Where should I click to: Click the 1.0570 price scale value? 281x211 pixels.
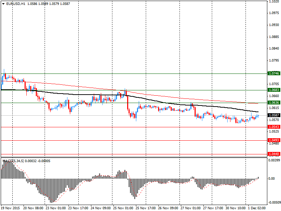[274, 120]
